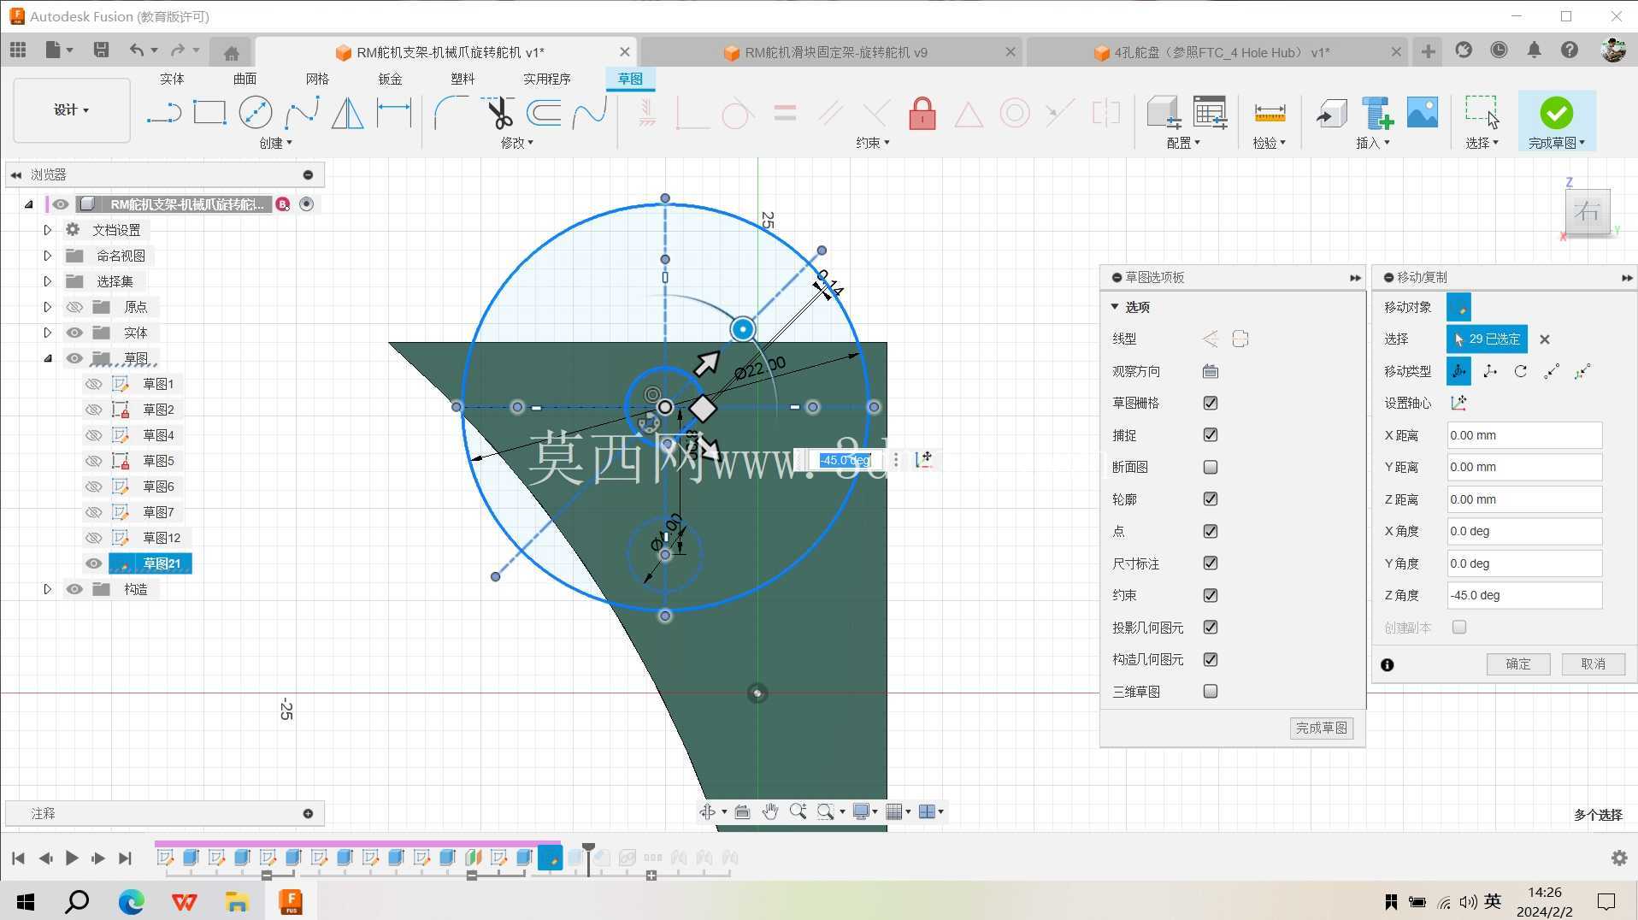
Task: Open the 约束 dropdown menu
Action: (x=872, y=143)
